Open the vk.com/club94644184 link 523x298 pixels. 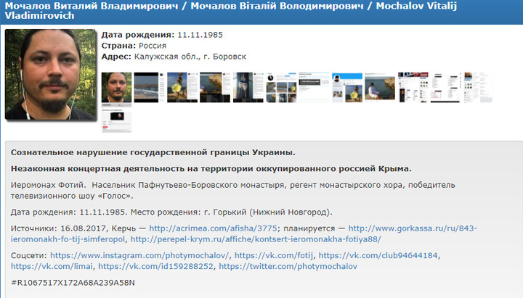pos(379,256)
